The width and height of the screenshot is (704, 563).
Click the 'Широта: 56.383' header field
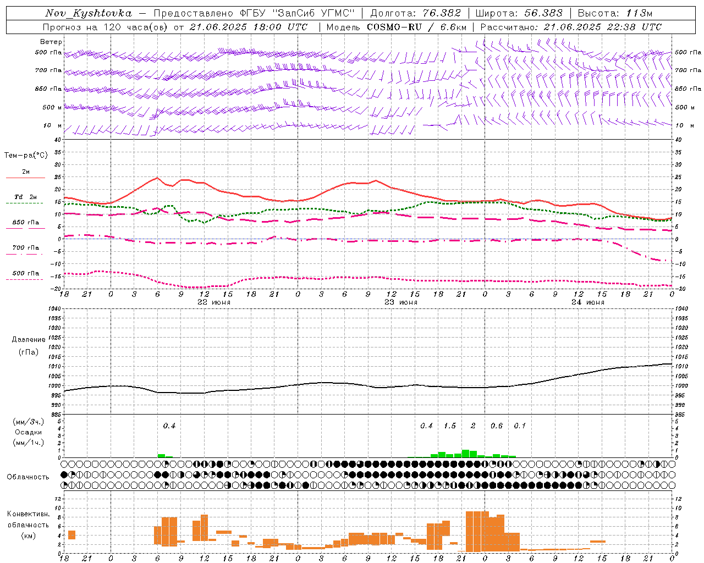[x=519, y=13]
